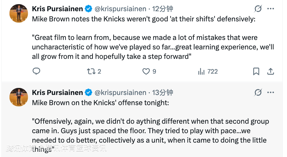Open more options menu on second tweet

(x=270, y=93)
